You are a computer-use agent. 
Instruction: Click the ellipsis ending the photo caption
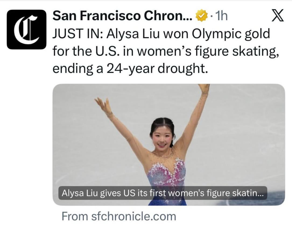(261, 193)
